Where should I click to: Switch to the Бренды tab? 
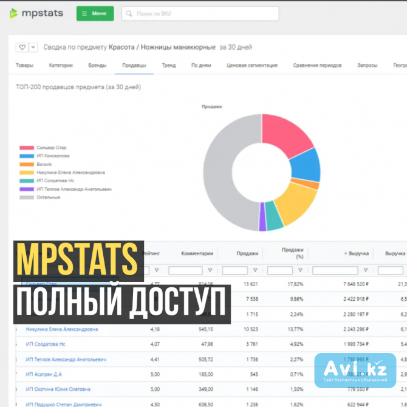[x=97, y=66]
